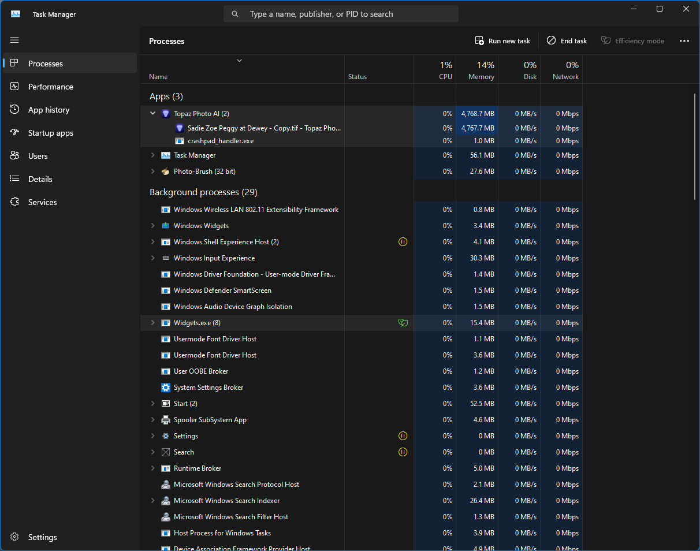Expand the Widgets.exe (8) group
This screenshot has height=551, width=700.
tap(152, 323)
